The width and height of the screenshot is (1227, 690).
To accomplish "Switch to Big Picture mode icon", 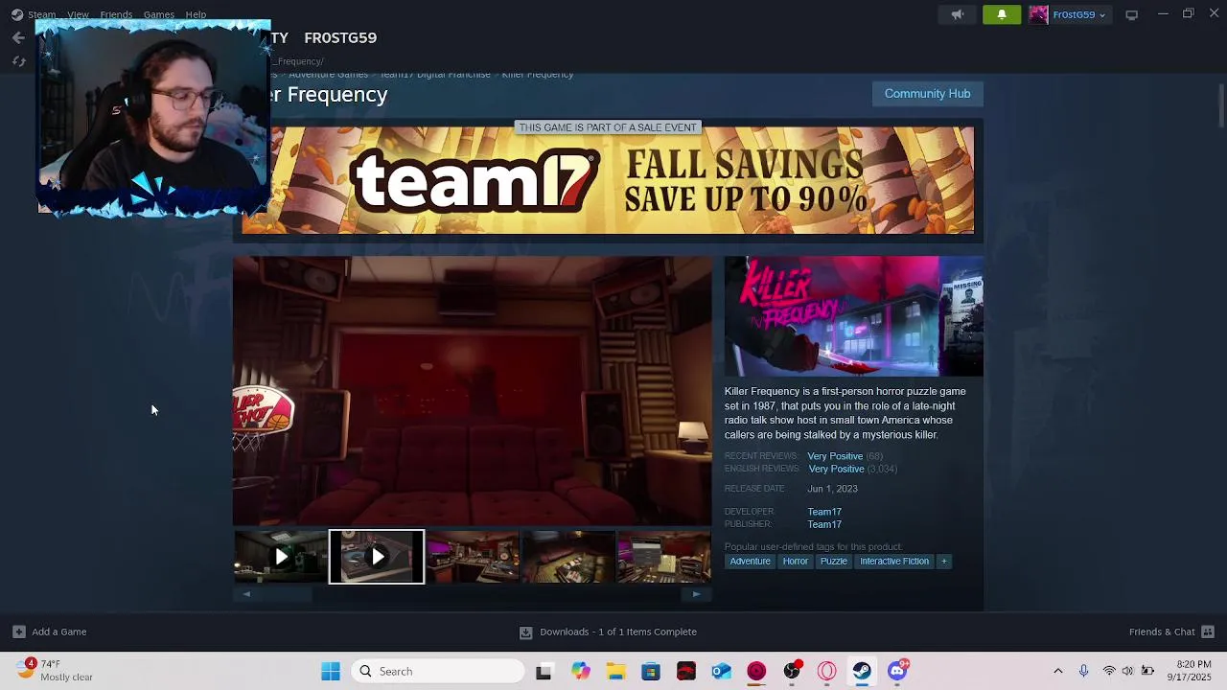I will [x=1131, y=14].
